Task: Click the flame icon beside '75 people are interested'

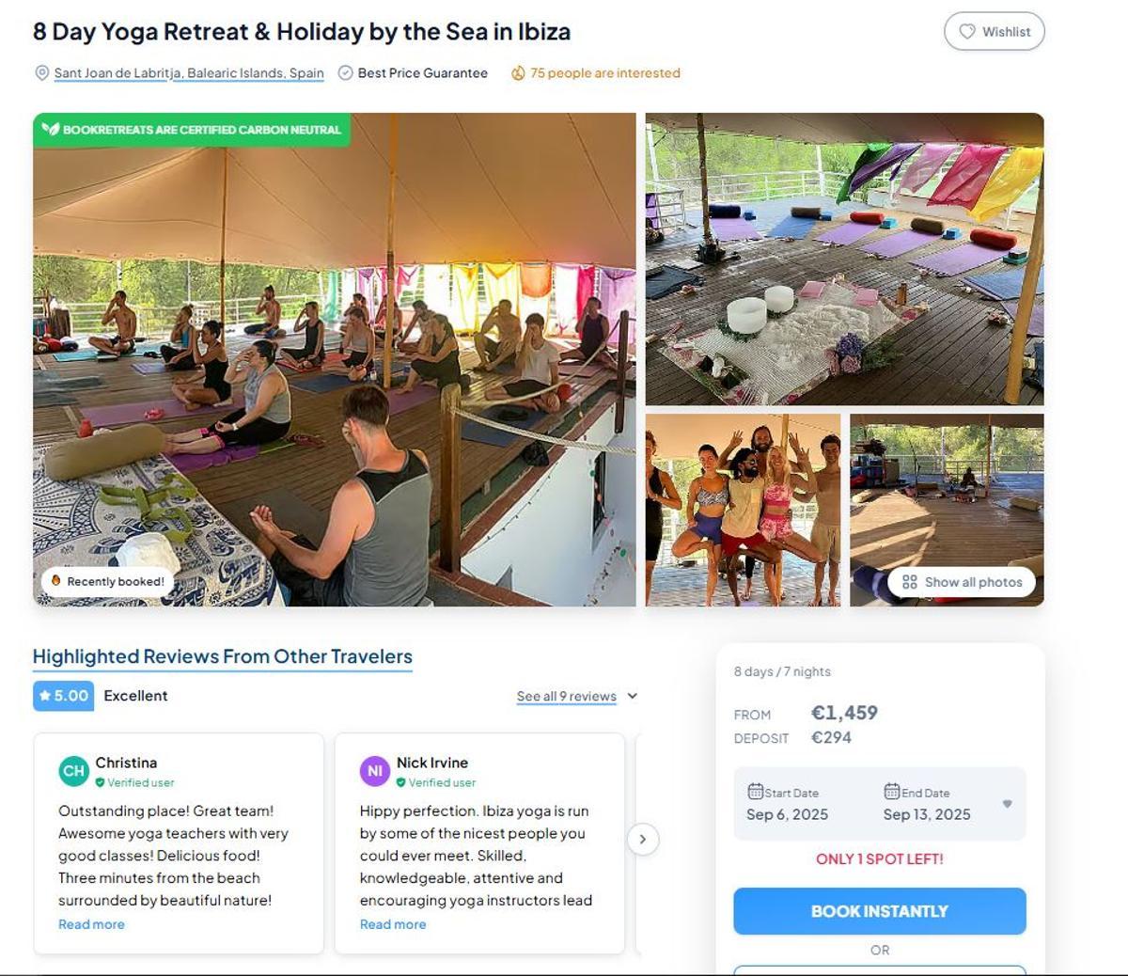Action: click(x=518, y=72)
